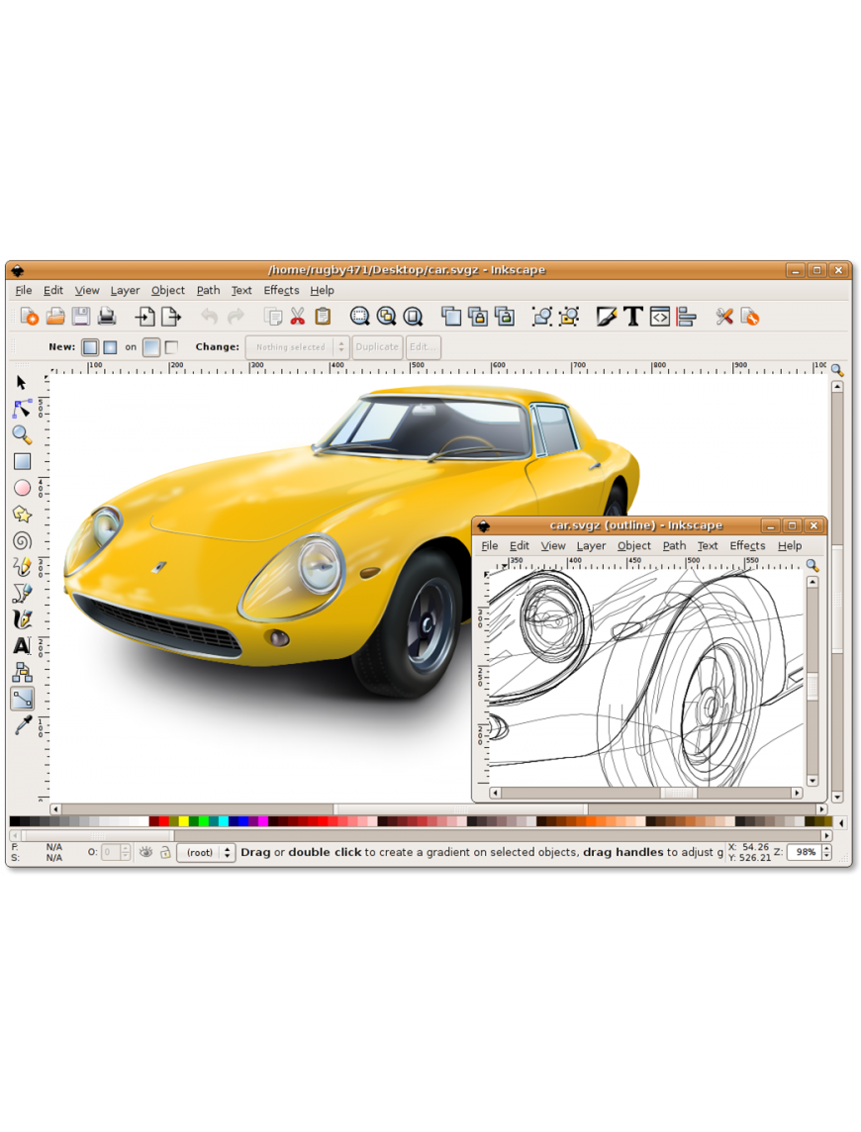Expand the color palette menu arrow

[x=841, y=821]
